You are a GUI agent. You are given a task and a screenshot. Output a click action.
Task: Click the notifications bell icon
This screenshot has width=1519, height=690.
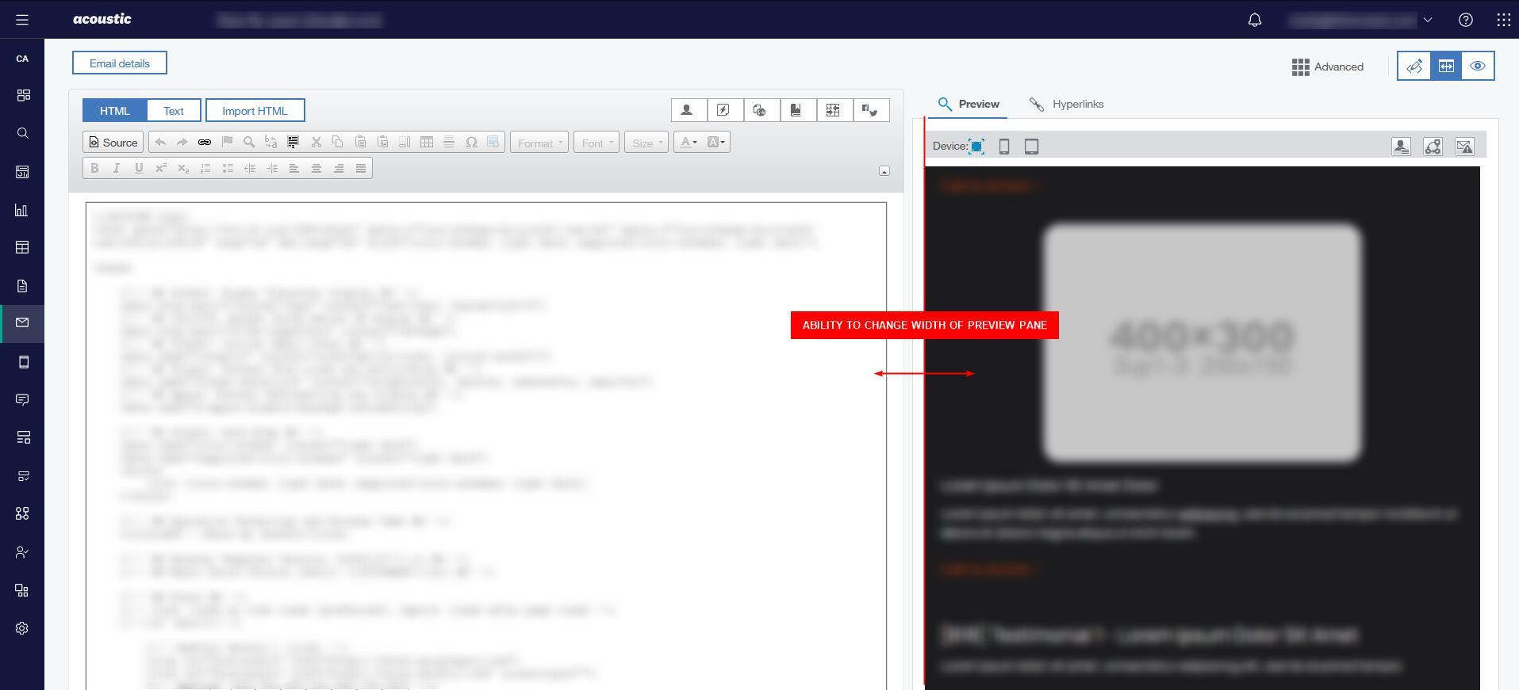(1254, 20)
